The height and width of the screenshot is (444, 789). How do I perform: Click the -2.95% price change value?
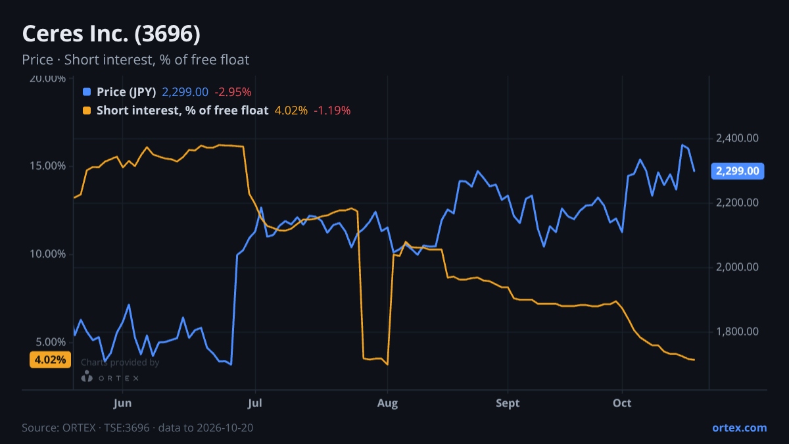233,92
